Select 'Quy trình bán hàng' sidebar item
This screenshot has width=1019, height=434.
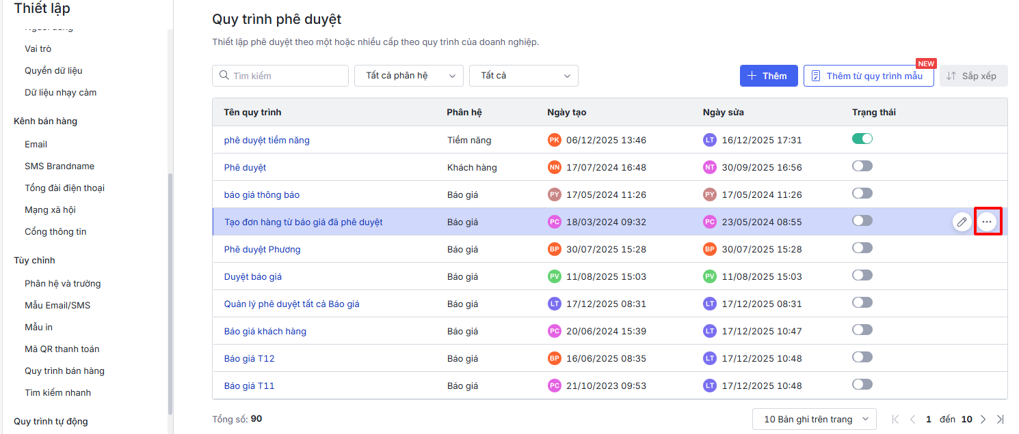64,371
